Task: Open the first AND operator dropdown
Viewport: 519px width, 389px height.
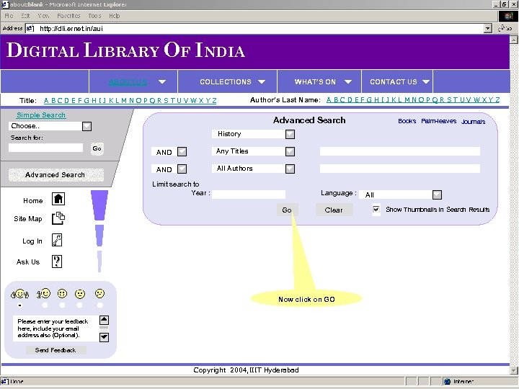Action: point(182,151)
